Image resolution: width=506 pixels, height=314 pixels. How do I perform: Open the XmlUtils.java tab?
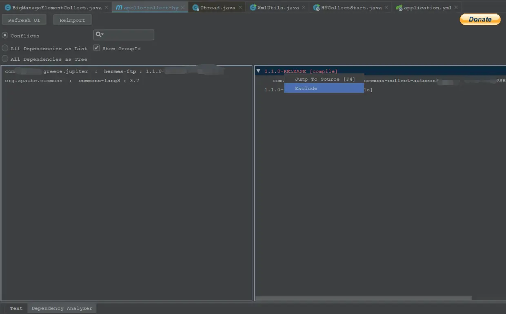pos(278,7)
